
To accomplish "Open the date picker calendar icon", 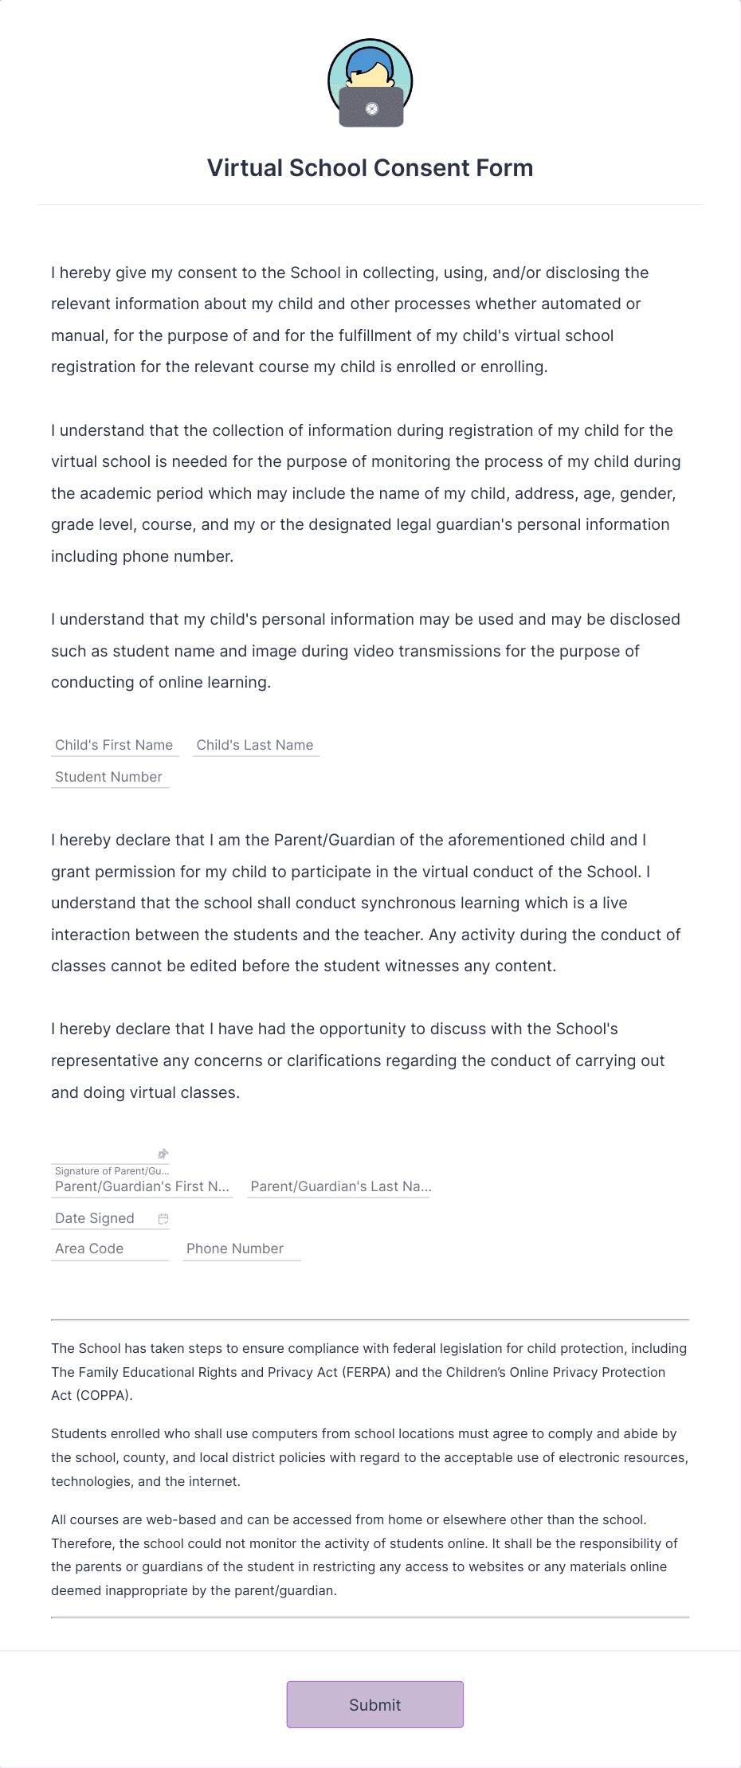I will 163,1217.
